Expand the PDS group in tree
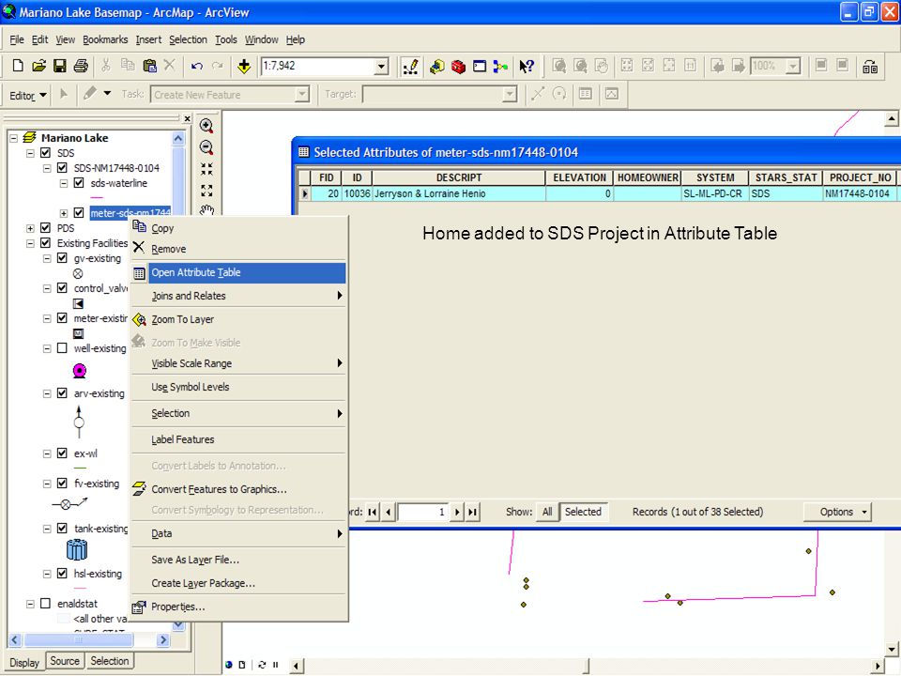This screenshot has width=901, height=676. [x=30, y=228]
